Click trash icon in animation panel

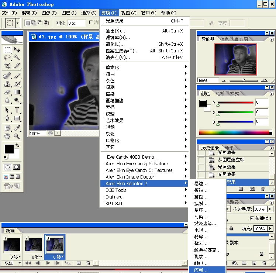88,263
